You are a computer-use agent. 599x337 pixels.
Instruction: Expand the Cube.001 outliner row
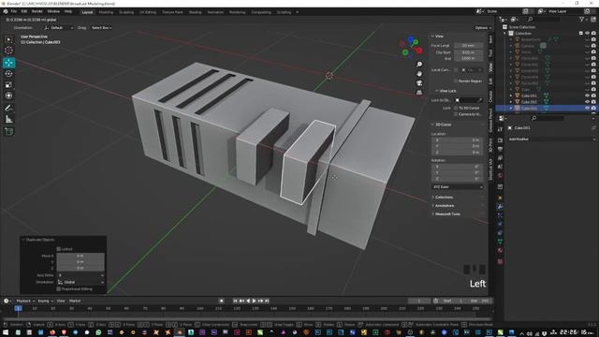(511, 95)
